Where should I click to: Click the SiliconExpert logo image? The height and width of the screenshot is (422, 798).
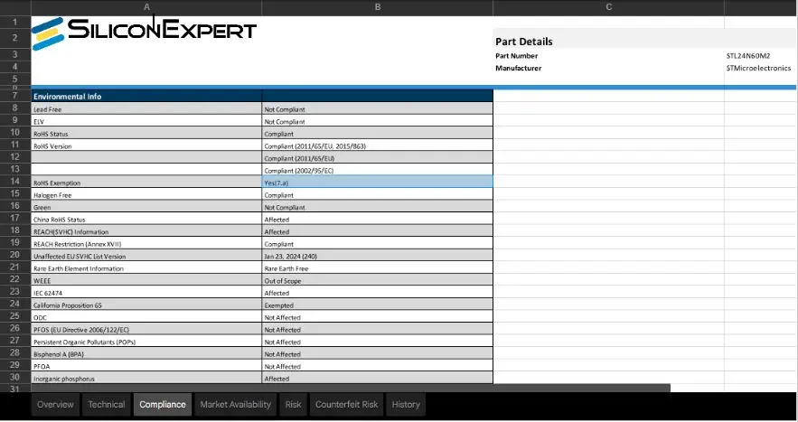(x=144, y=32)
